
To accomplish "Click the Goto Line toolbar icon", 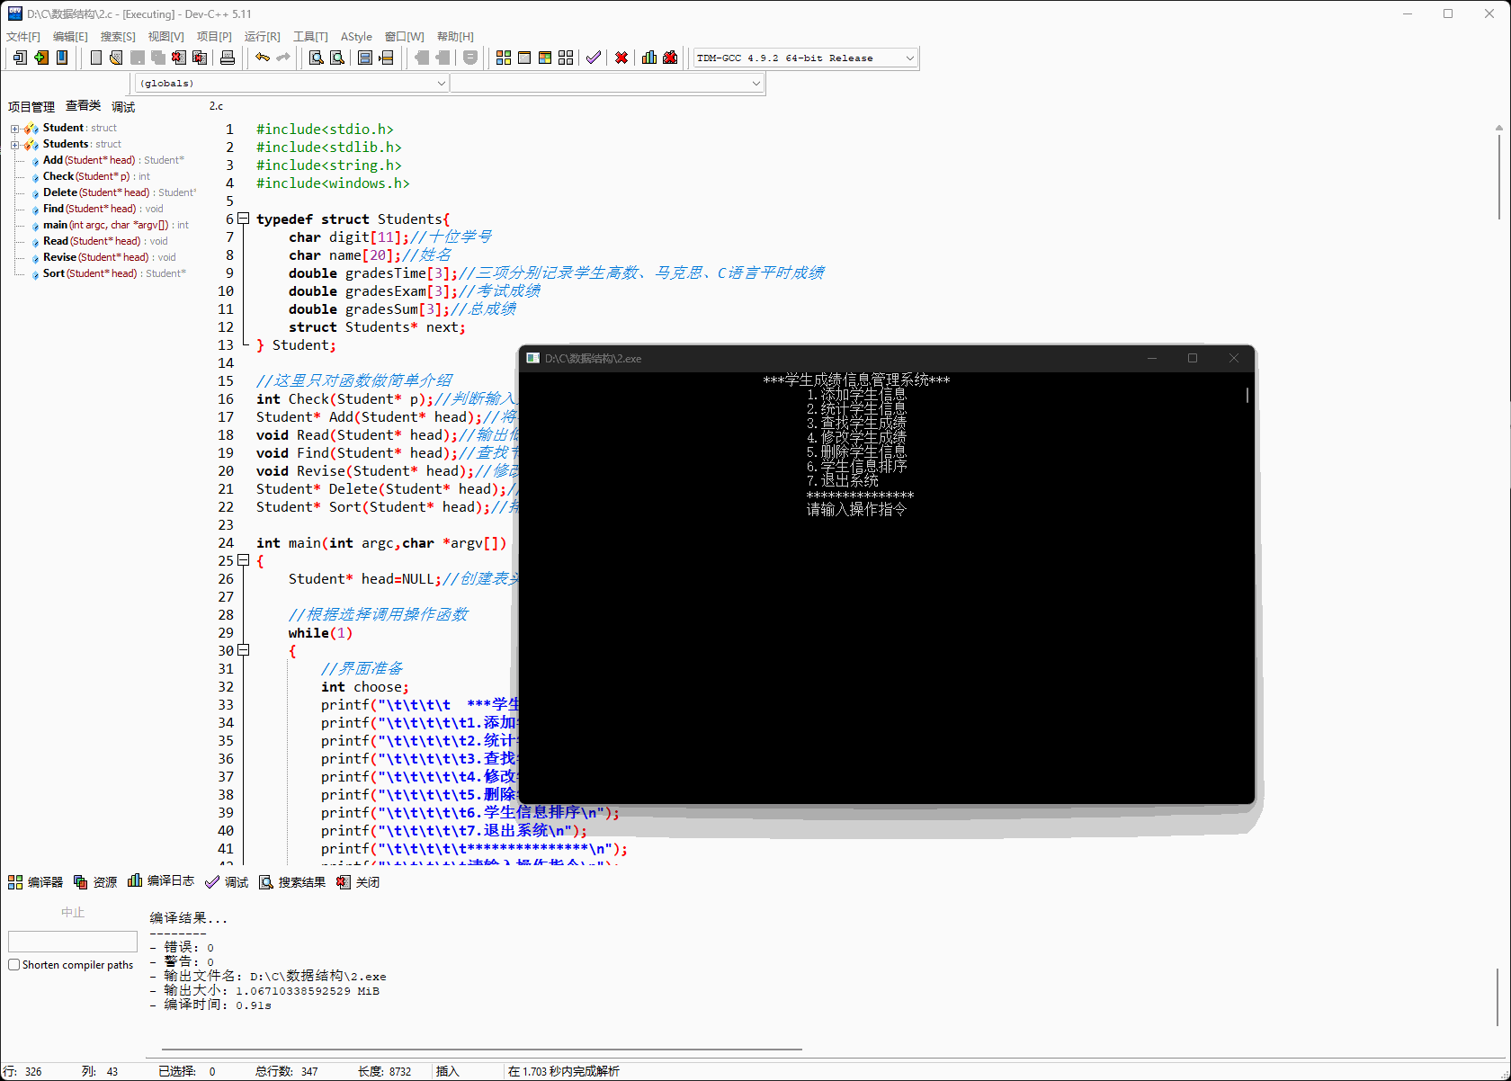I will click(386, 58).
